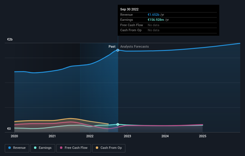Click the Free Cash Flow tooltip row label
Image resolution: width=245 pixels, height=156 pixels.
click(132, 25)
